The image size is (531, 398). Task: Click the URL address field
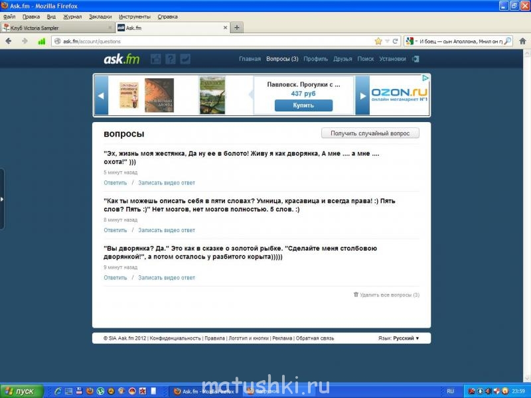click(212, 41)
